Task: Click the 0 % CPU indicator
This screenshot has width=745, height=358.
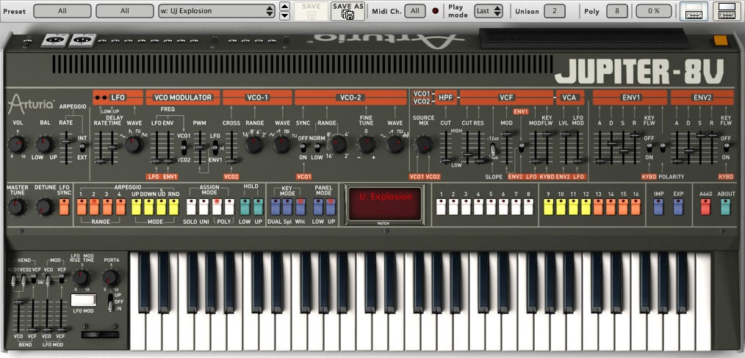Action: (x=654, y=10)
